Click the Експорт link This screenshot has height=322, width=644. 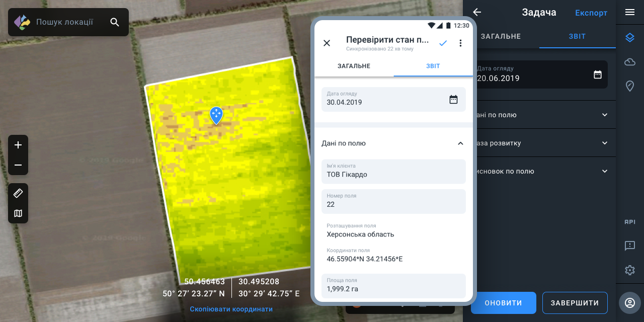click(x=591, y=13)
